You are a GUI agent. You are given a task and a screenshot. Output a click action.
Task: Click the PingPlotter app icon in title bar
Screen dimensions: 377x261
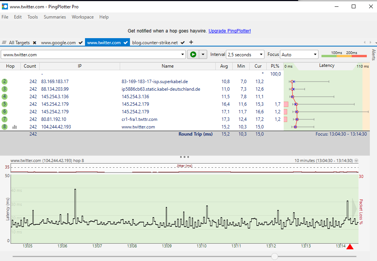5,6
